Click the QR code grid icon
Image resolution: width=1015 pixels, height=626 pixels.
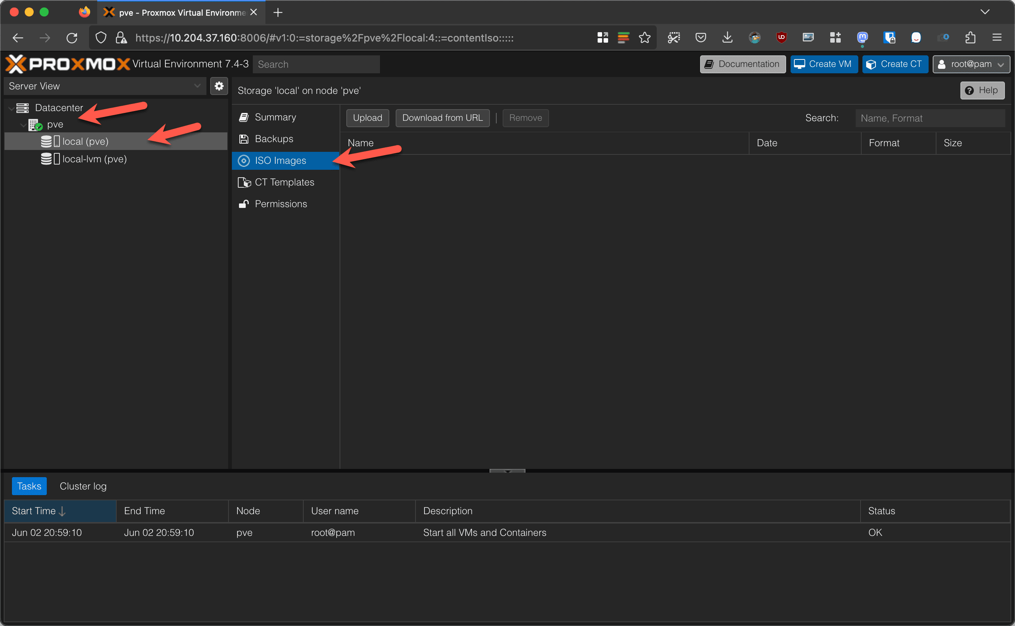[x=602, y=38]
